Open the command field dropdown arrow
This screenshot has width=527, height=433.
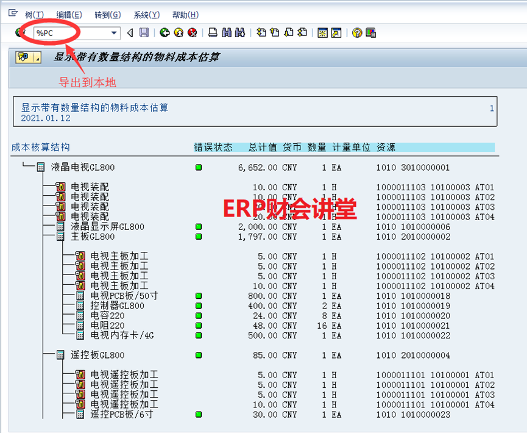point(114,33)
